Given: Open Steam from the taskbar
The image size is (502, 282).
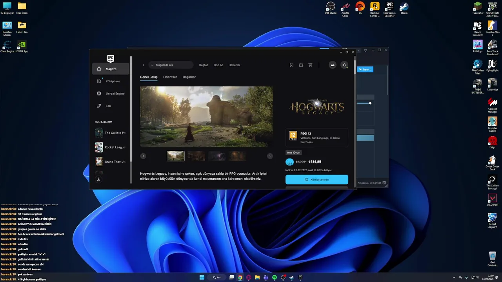Looking at the screenshot, I should tap(291, 277).
